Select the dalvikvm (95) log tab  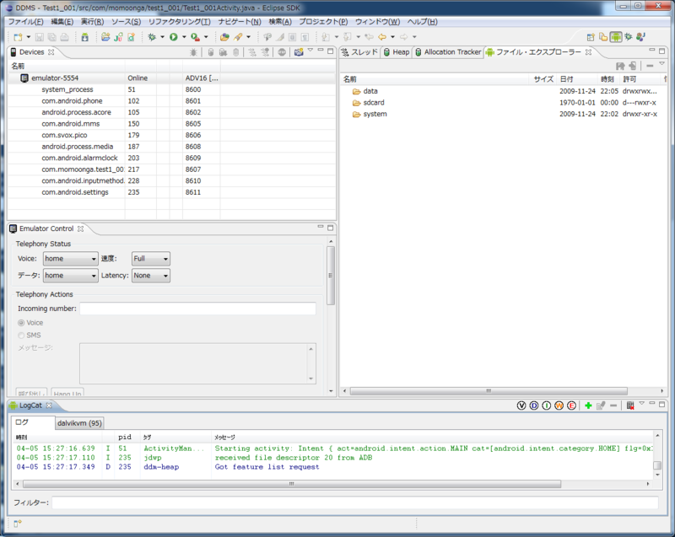79,423
